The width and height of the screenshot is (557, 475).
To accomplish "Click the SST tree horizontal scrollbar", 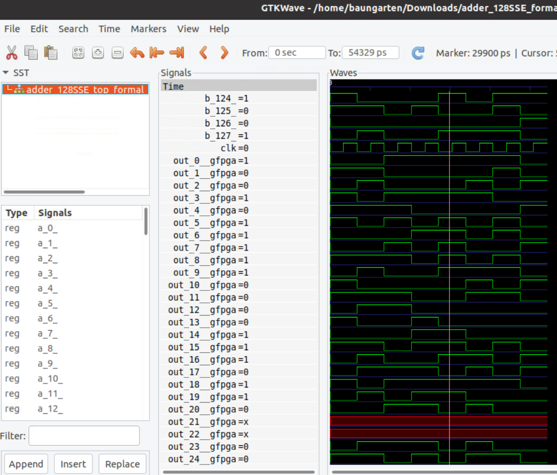I will click(x=44, y=192).
